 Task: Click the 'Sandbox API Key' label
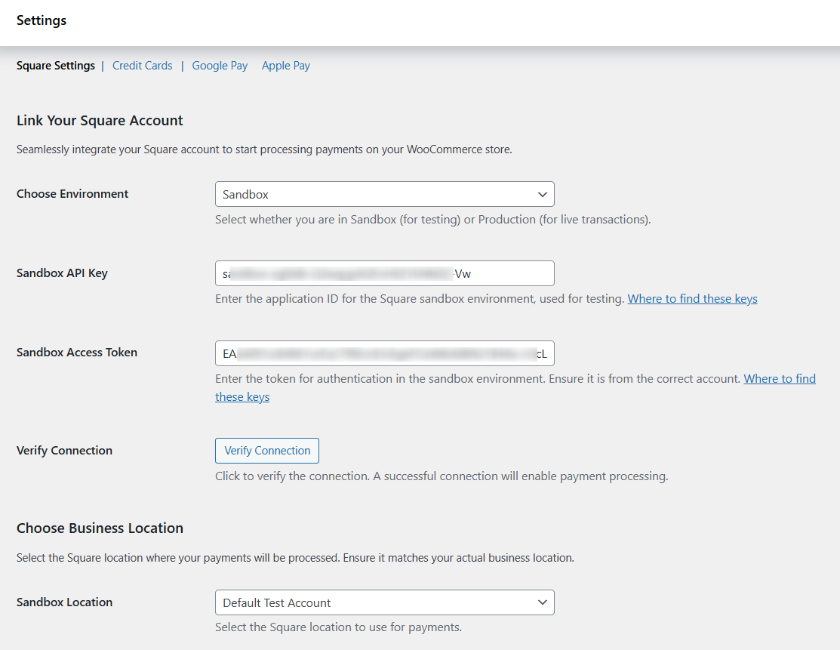pos(62,273)
